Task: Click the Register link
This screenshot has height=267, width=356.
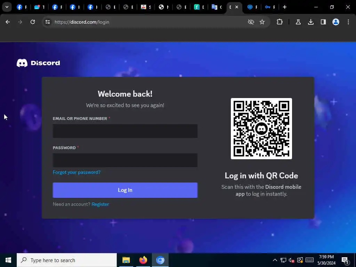Action: (x=100, y=204)
